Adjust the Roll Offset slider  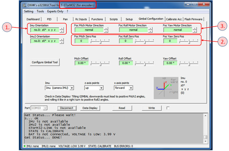point(145,63)
